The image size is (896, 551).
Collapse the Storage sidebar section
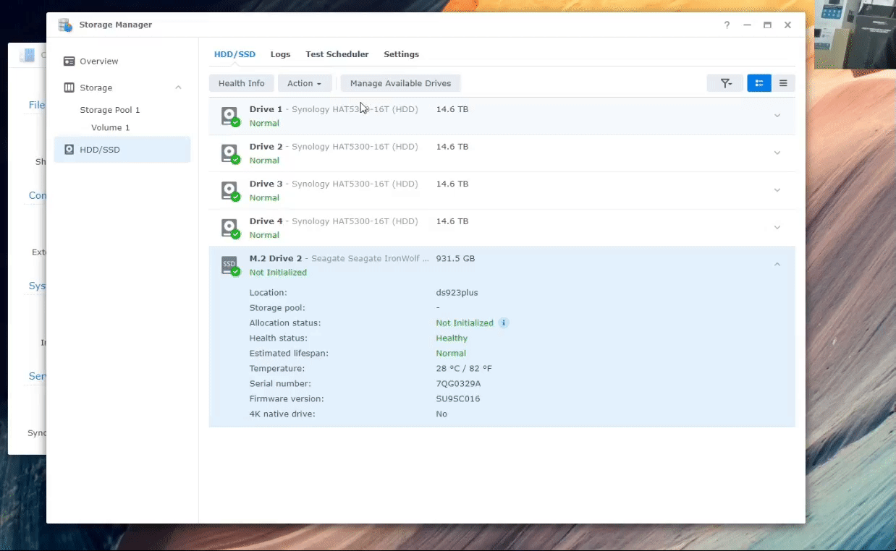(178, 87)
